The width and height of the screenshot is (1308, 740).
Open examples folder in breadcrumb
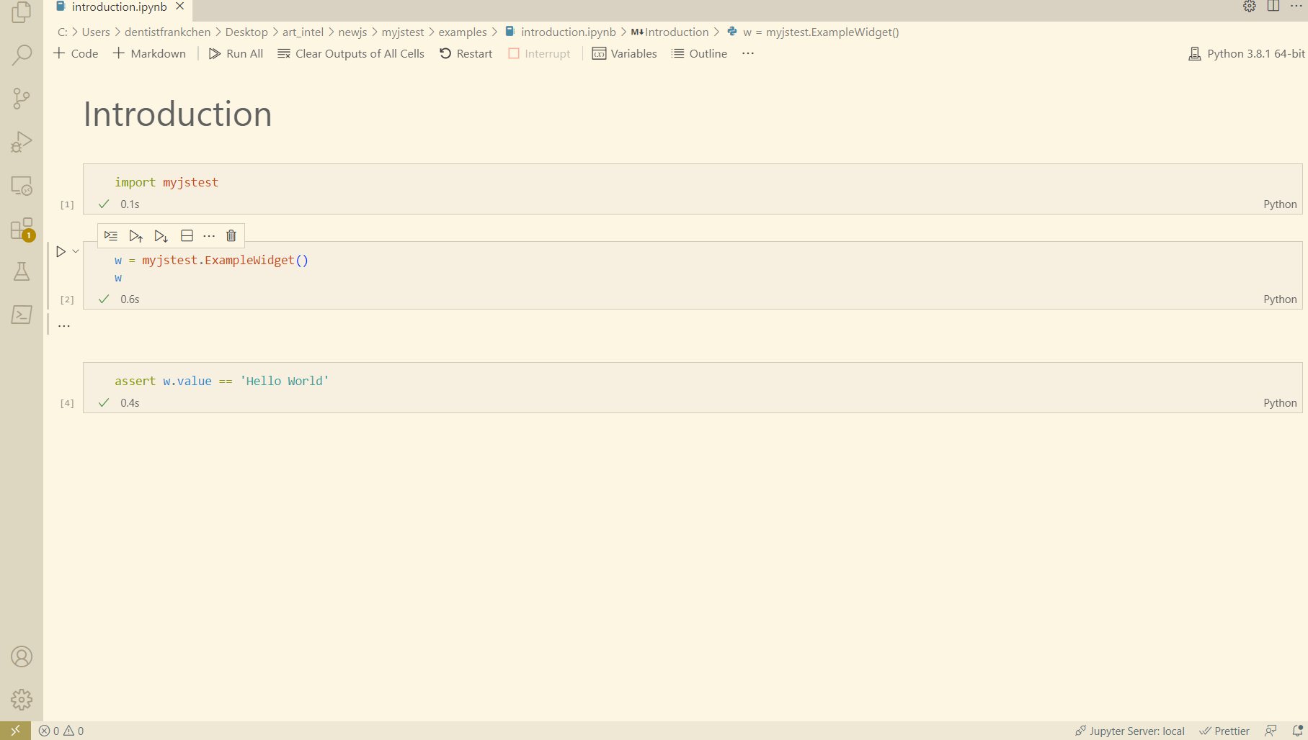pyautogui.click(x=462, y=32)
